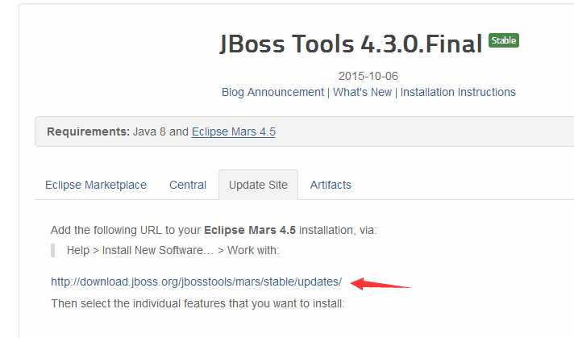Viewport: 574px width, 338px height.
Task: Click the JBoss Tools 4.3.0.Final heading
Action: pyautogui.click(x=351, y=44)
